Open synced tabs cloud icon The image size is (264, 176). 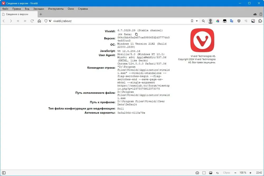tap(255, 14)
